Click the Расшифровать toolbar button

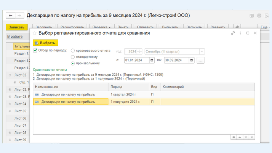[x=72, y=27]
